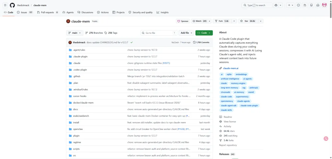332x159 pixels.
Task: Open the Security and quality tab
Action: (140, 13)
